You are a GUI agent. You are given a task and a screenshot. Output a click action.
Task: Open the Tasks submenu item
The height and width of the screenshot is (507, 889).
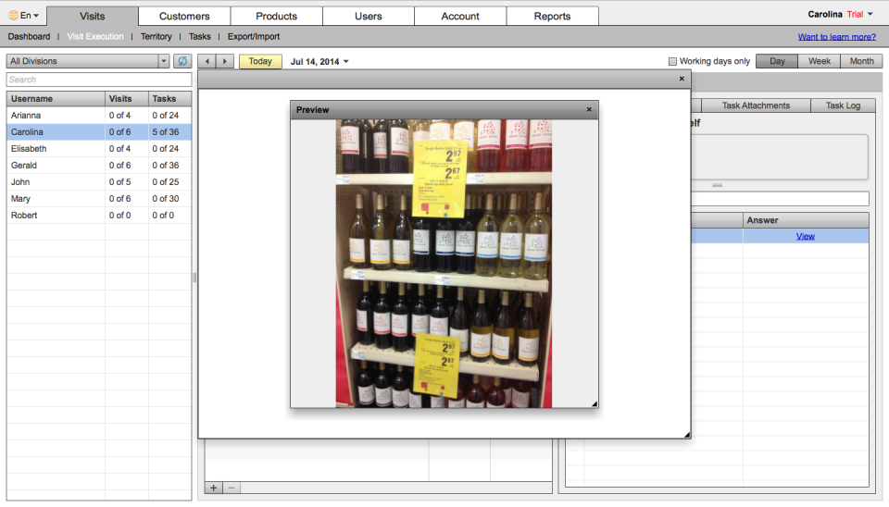(x=200, y=36)
